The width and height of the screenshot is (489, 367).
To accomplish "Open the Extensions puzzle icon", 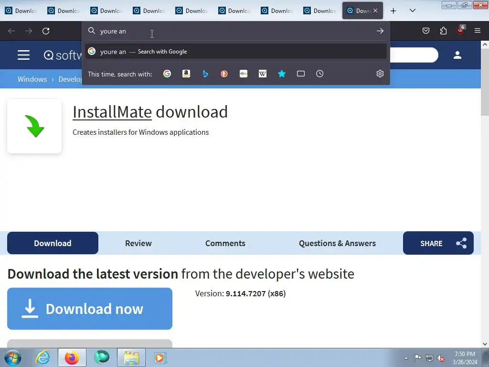I will coord(443,31).
